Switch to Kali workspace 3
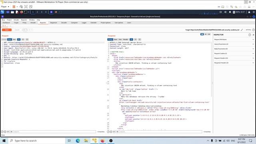This screenshot has height=144, width=256. tap(42, 12)
